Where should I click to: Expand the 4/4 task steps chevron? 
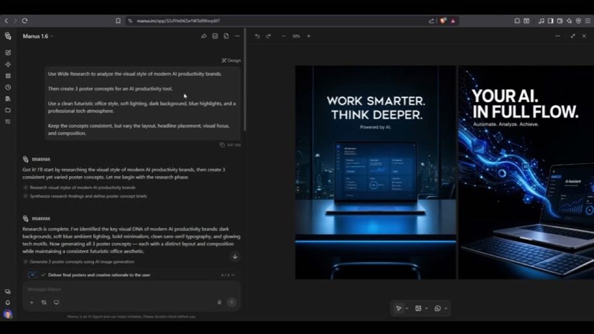pyautogui.click(x=233, y=275)
